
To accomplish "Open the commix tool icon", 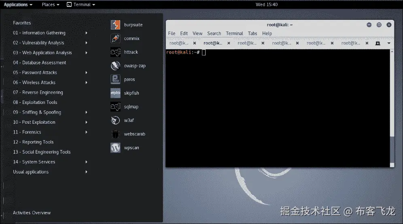I will pyautogui.click(x=115, y=38).
